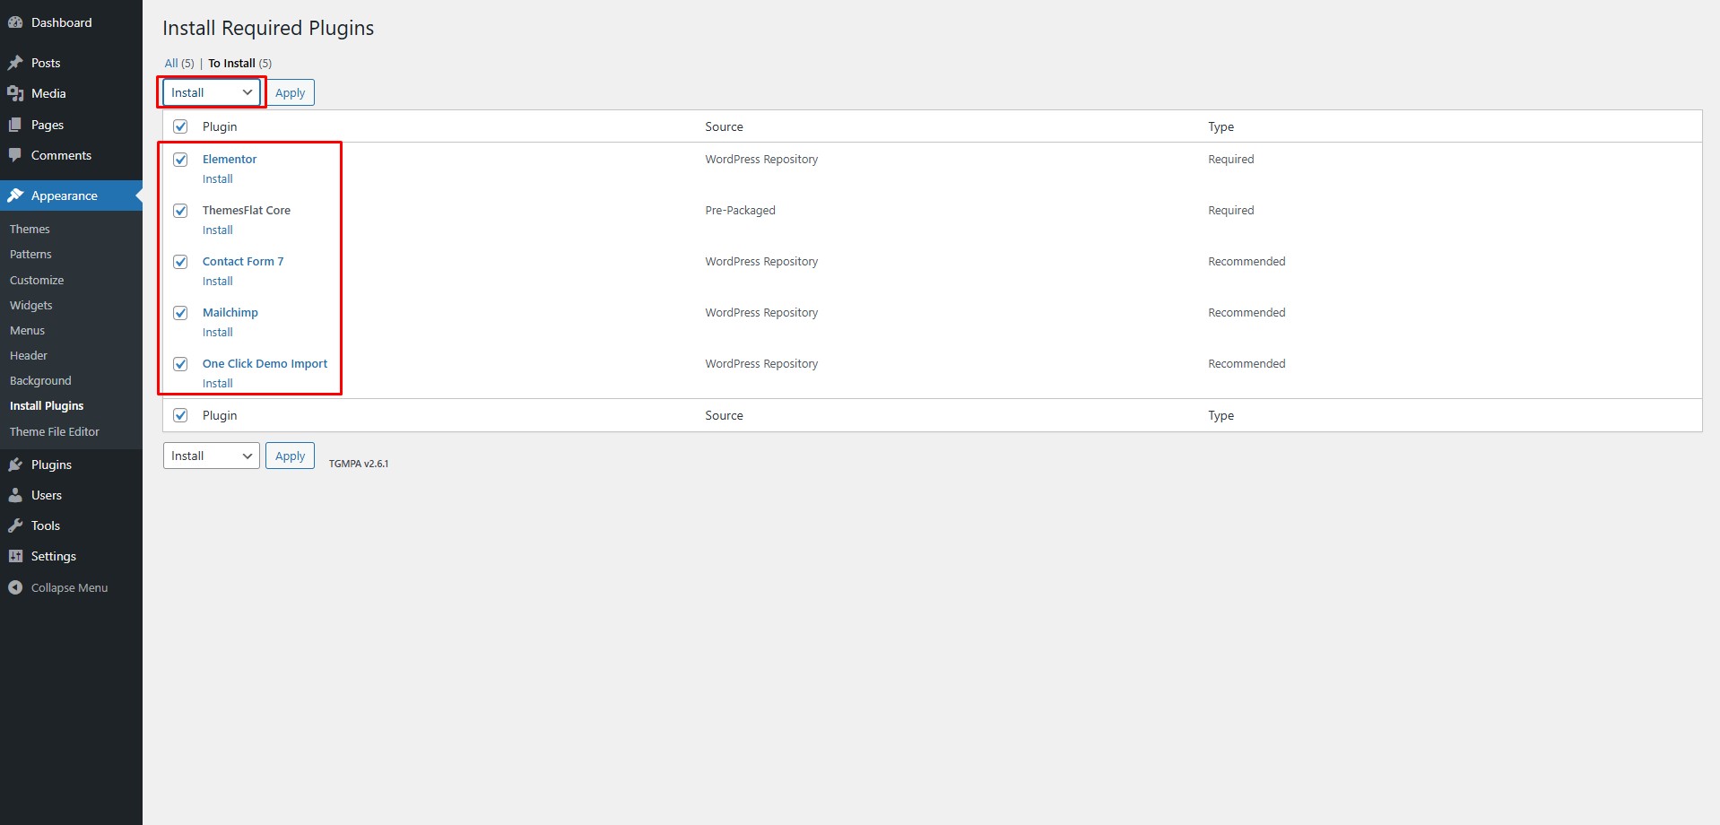This screenshot has width=1720, height=825.
Task: Uncheck the Contact Form 7 checkbox
Action: [180, 262]
